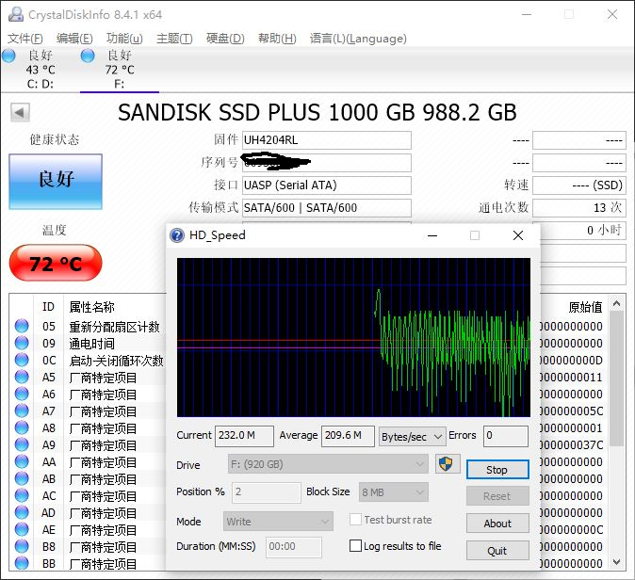
Task: Click the 原始值 column header
Action: pos(585,307)
